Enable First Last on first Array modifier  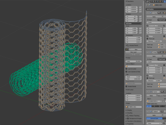coord(147,39)
